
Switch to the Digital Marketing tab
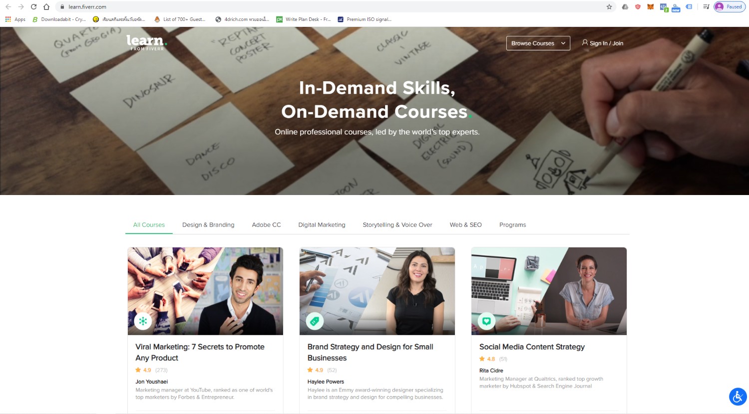(322, 225)
